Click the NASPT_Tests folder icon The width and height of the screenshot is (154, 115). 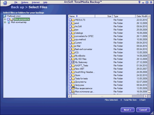73,65
